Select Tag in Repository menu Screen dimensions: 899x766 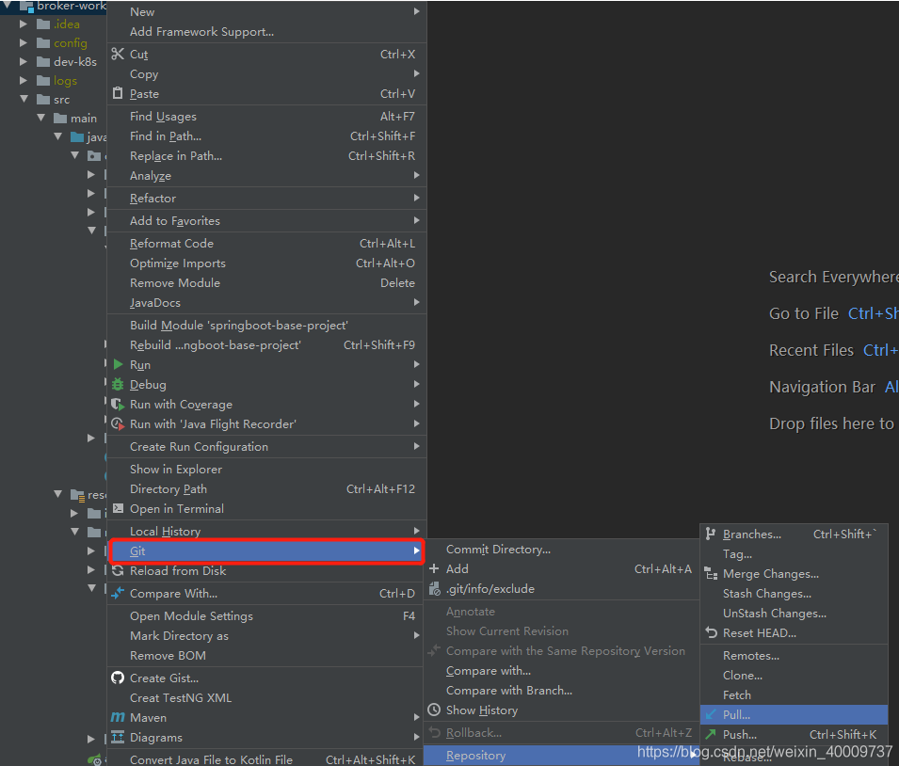tap(795, 554)
